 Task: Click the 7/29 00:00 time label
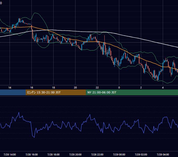[x=119, y=154]
